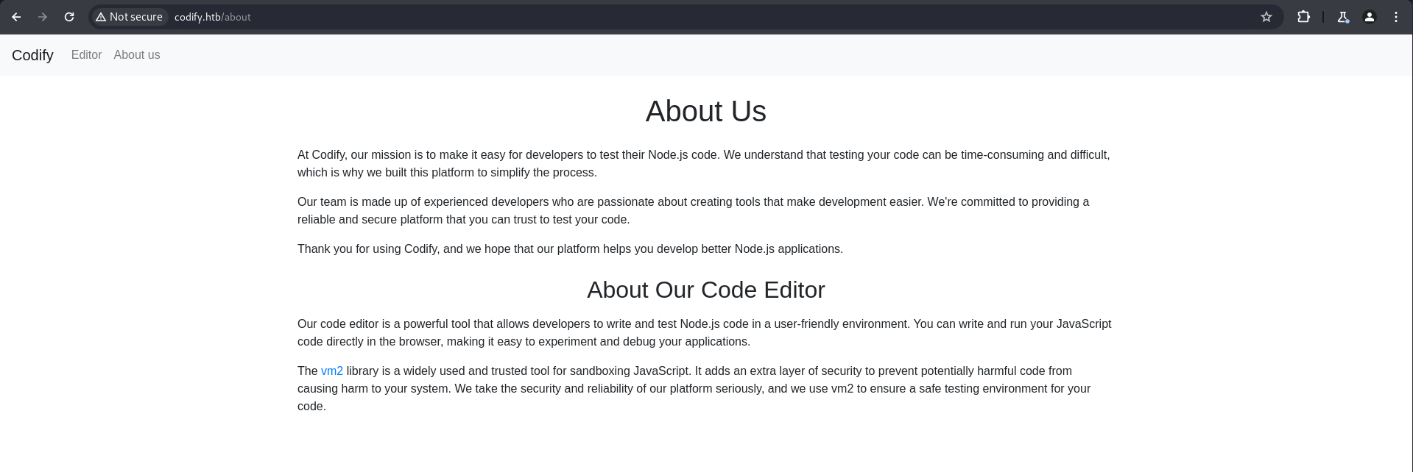
Task: Open the browser profile avatar
Action: tap(1370, 17)
